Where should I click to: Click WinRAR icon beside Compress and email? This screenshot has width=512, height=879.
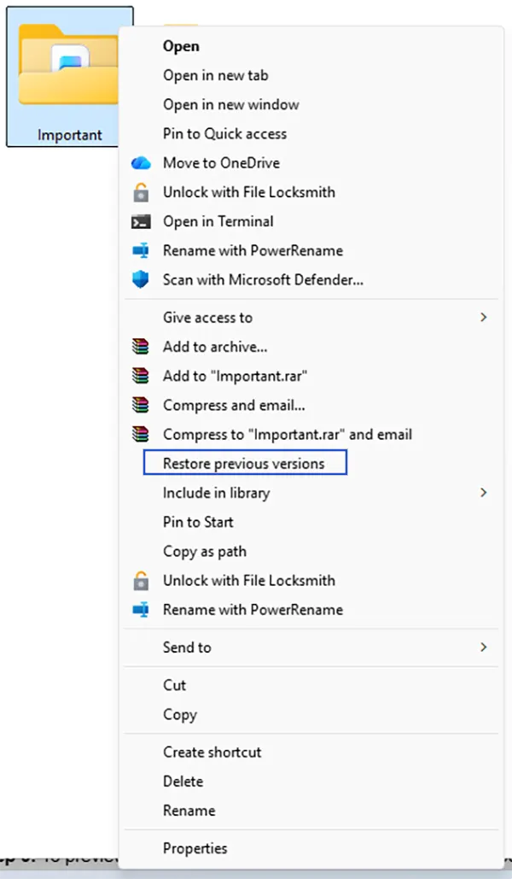[x=141, y=405]
